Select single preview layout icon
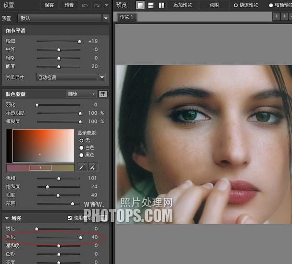The image size is (292, 264). pyautogui.click(x=140, y=5)
